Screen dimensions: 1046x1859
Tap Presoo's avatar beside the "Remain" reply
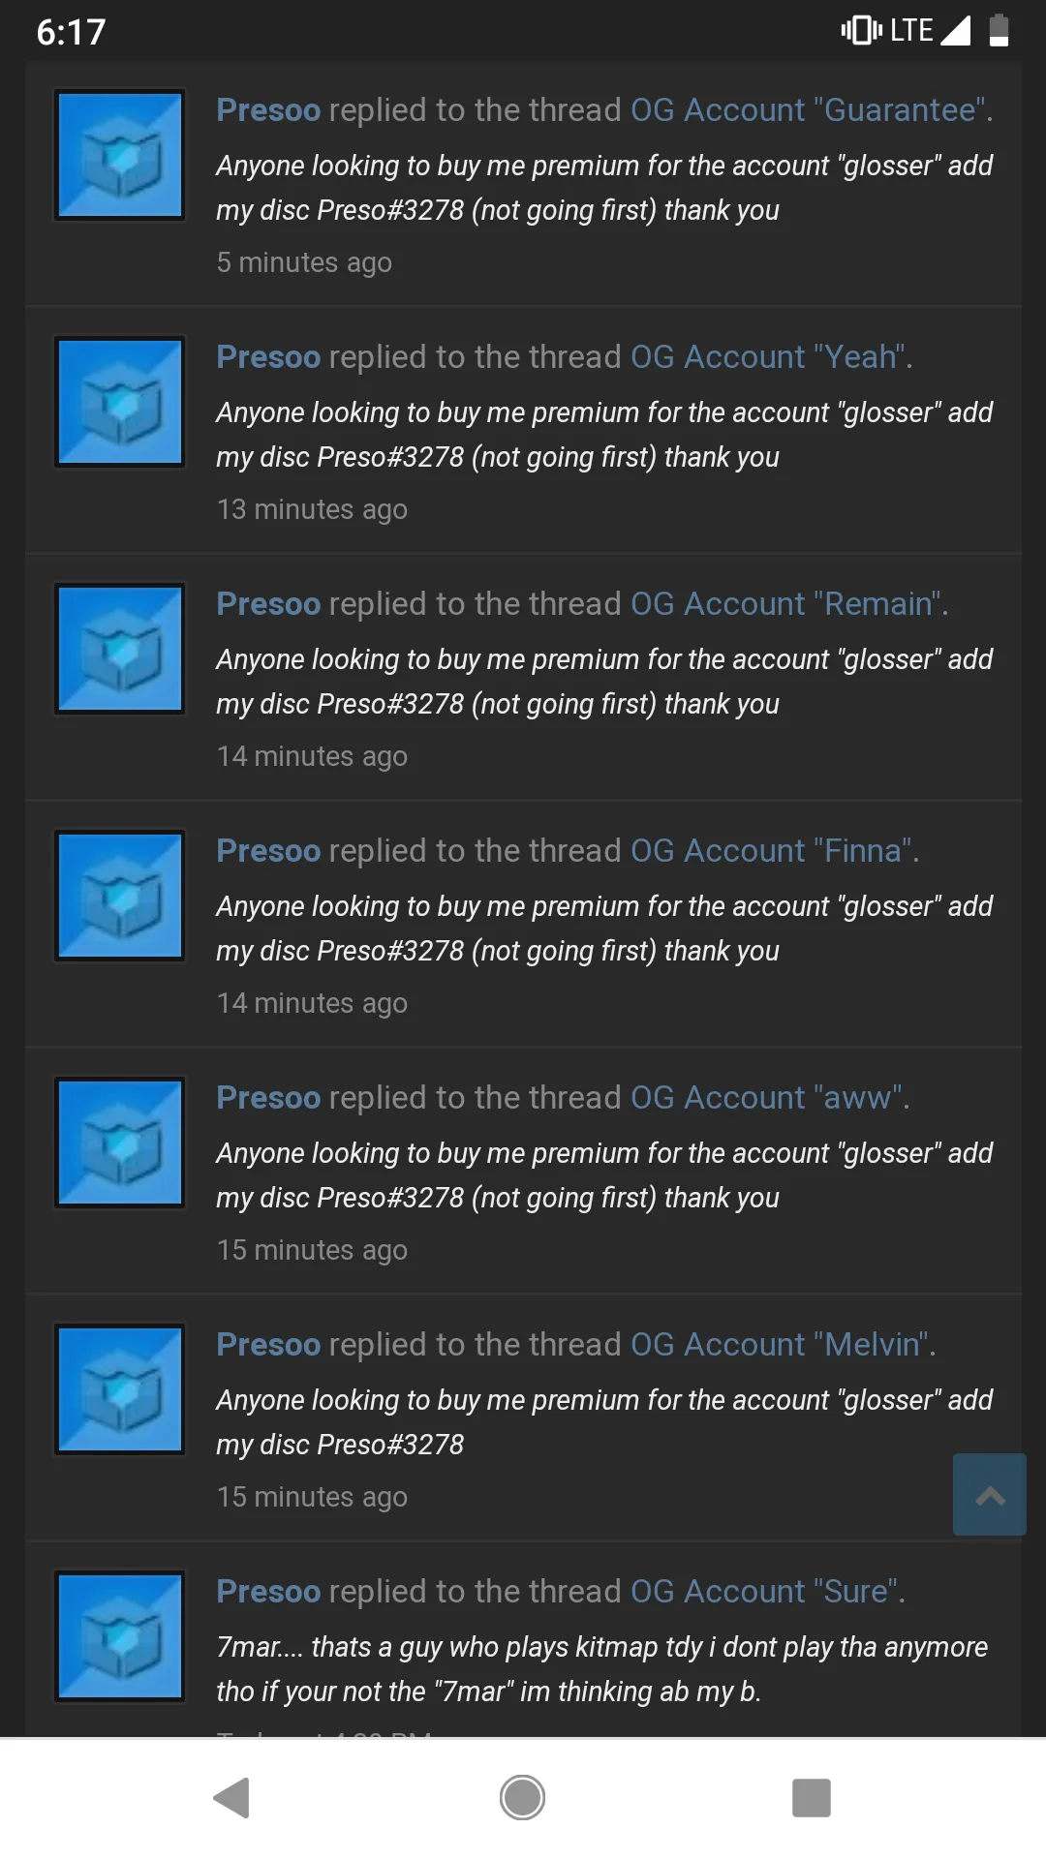click(x=120, y=649)
